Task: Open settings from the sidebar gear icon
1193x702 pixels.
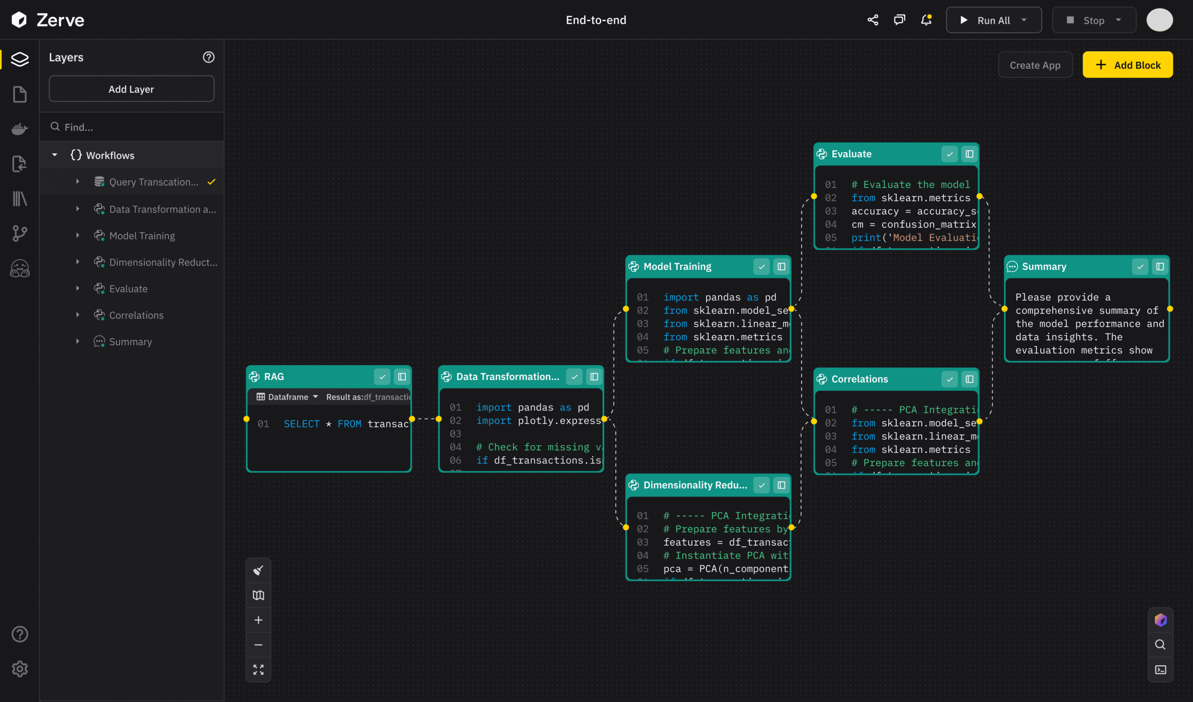Action: (x=20, y=669)
